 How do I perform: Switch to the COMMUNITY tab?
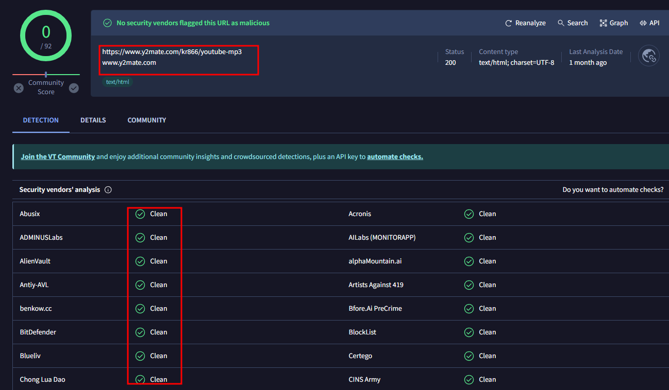(x=147, y=120)
